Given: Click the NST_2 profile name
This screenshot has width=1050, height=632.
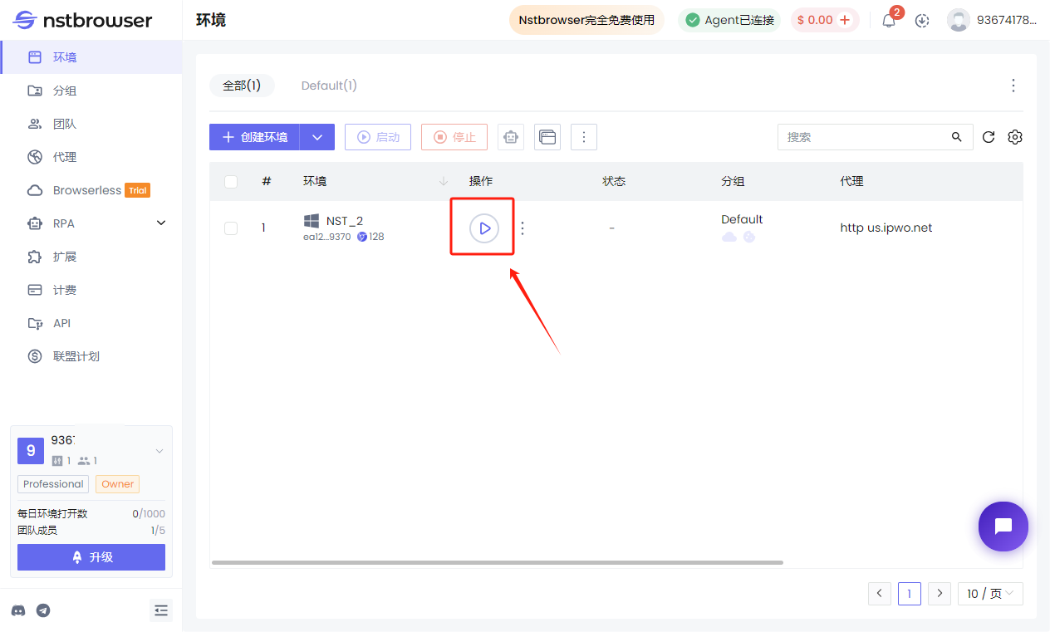Looking at the screenshot, I should (345, 221).
